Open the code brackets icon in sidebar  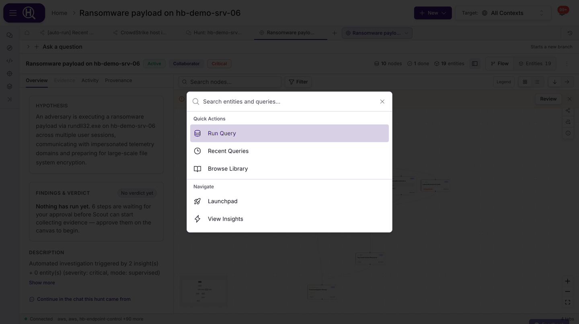coord(10,61)
